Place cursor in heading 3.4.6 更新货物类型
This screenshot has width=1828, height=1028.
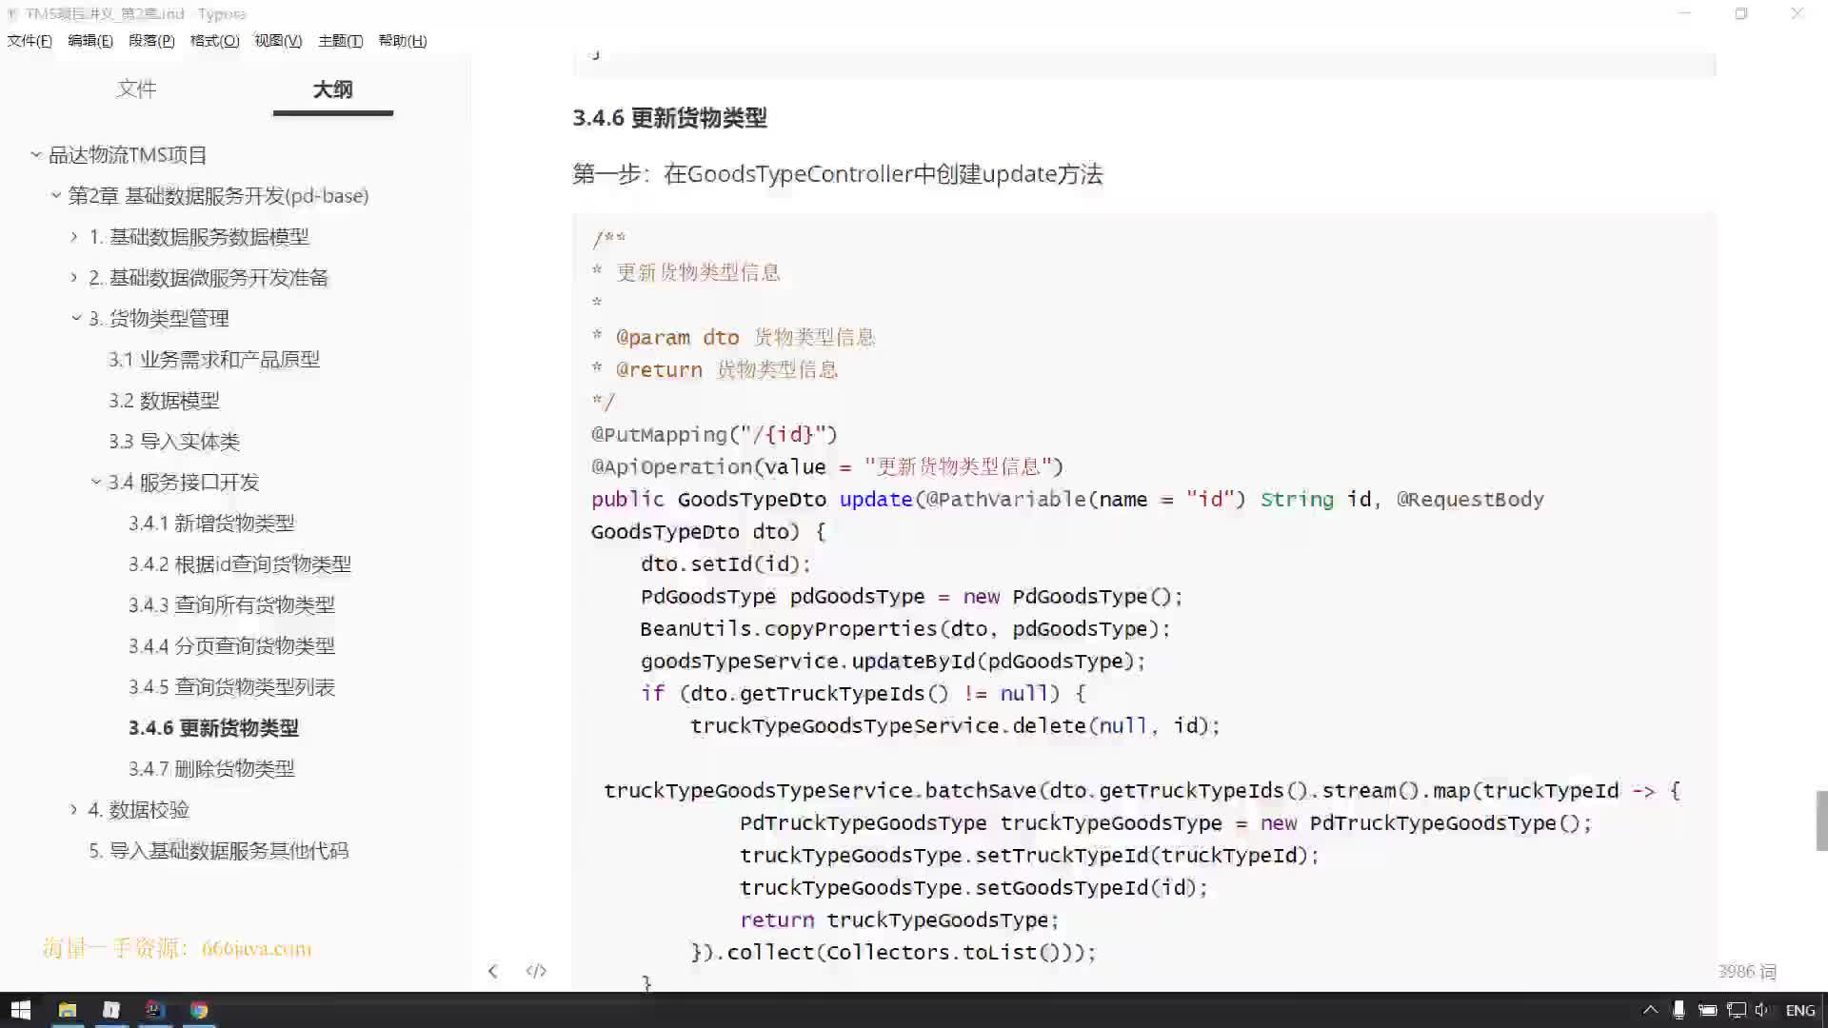click(x=669, y=117)
